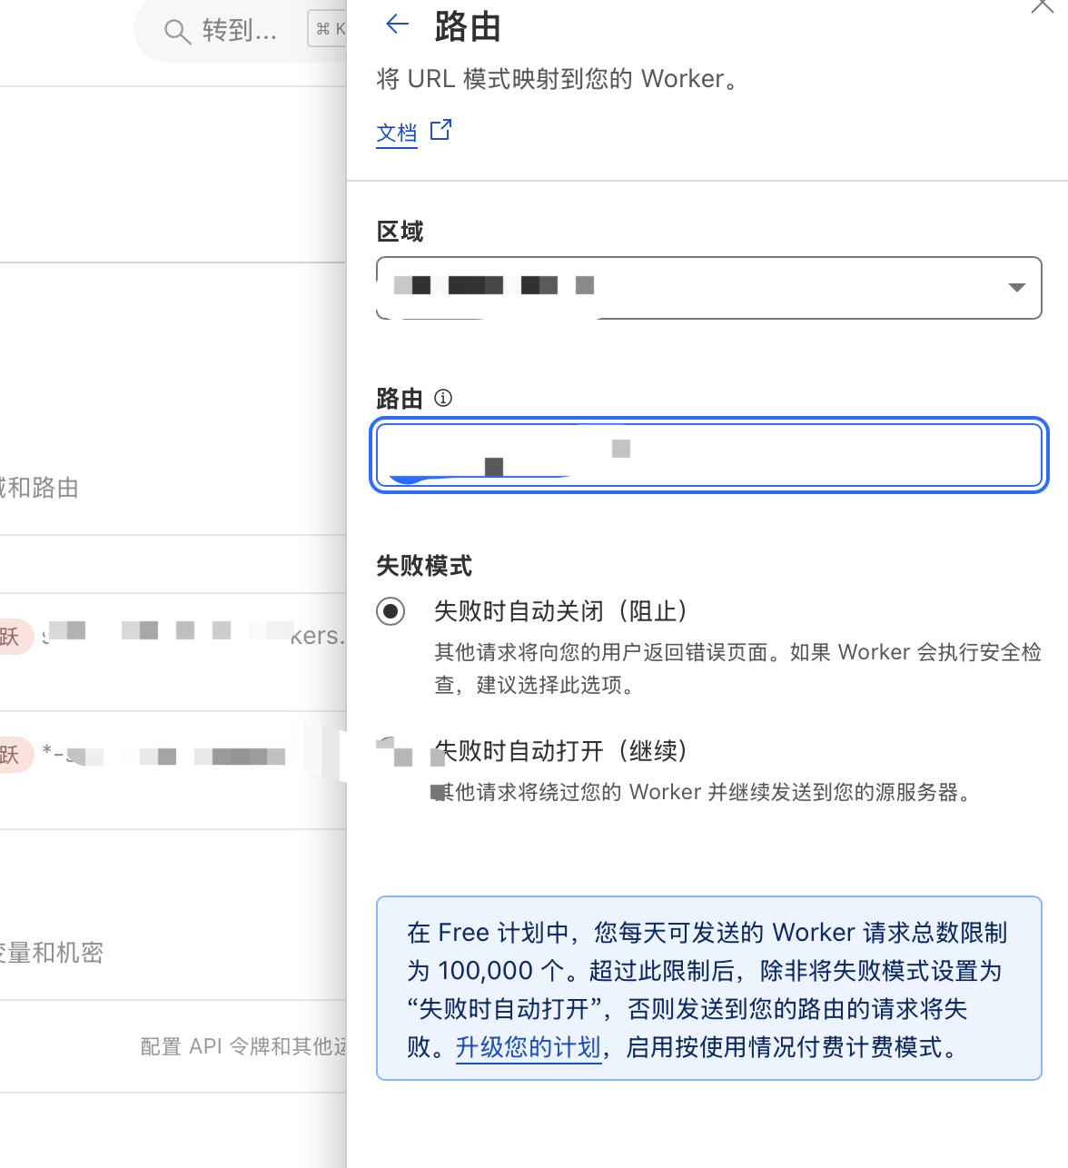Close the 路由 side panel
Viewport: 1068px width, 1168px height.
(1043, 5)
